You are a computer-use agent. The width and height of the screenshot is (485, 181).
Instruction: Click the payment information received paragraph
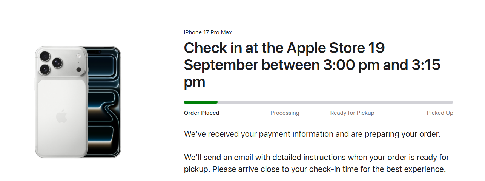tap(312, 134)
